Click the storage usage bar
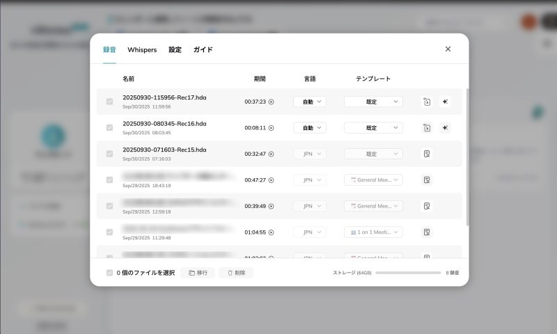The image size is (557, 334). 408,273
